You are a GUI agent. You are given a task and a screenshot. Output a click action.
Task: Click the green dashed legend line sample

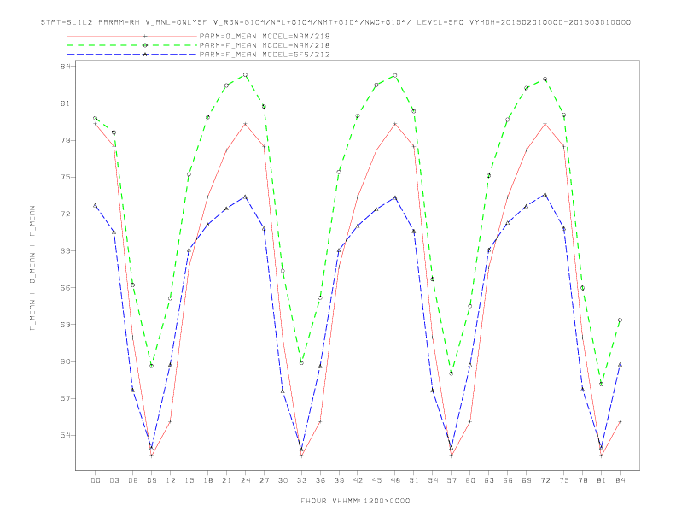tap(132, 45)
